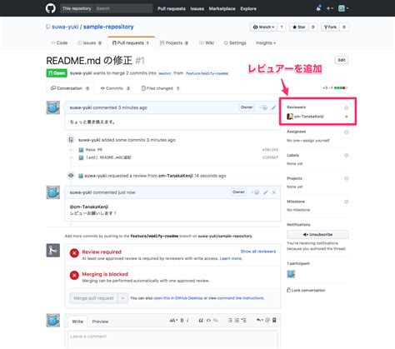Open Learn more link
This screenshot has height=349, width=395.
point(231,258)
